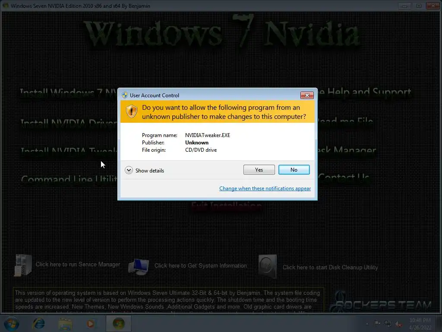
Task: Click Install Windows 7 NVIDIA option in the installer
Action: (x=69, y=93)
